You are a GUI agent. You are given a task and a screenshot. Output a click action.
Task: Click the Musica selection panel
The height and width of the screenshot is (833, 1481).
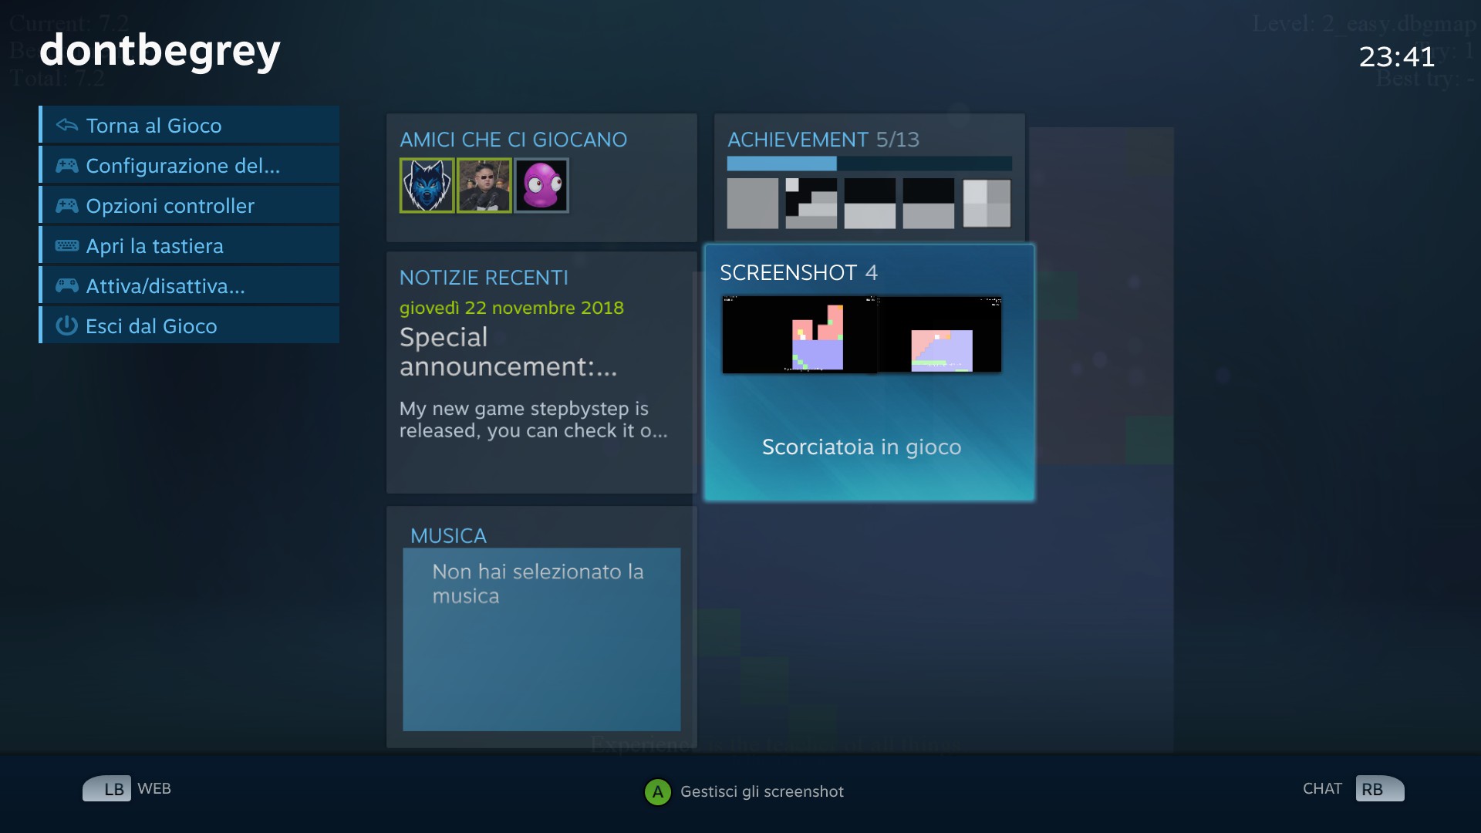pos(541,639)
